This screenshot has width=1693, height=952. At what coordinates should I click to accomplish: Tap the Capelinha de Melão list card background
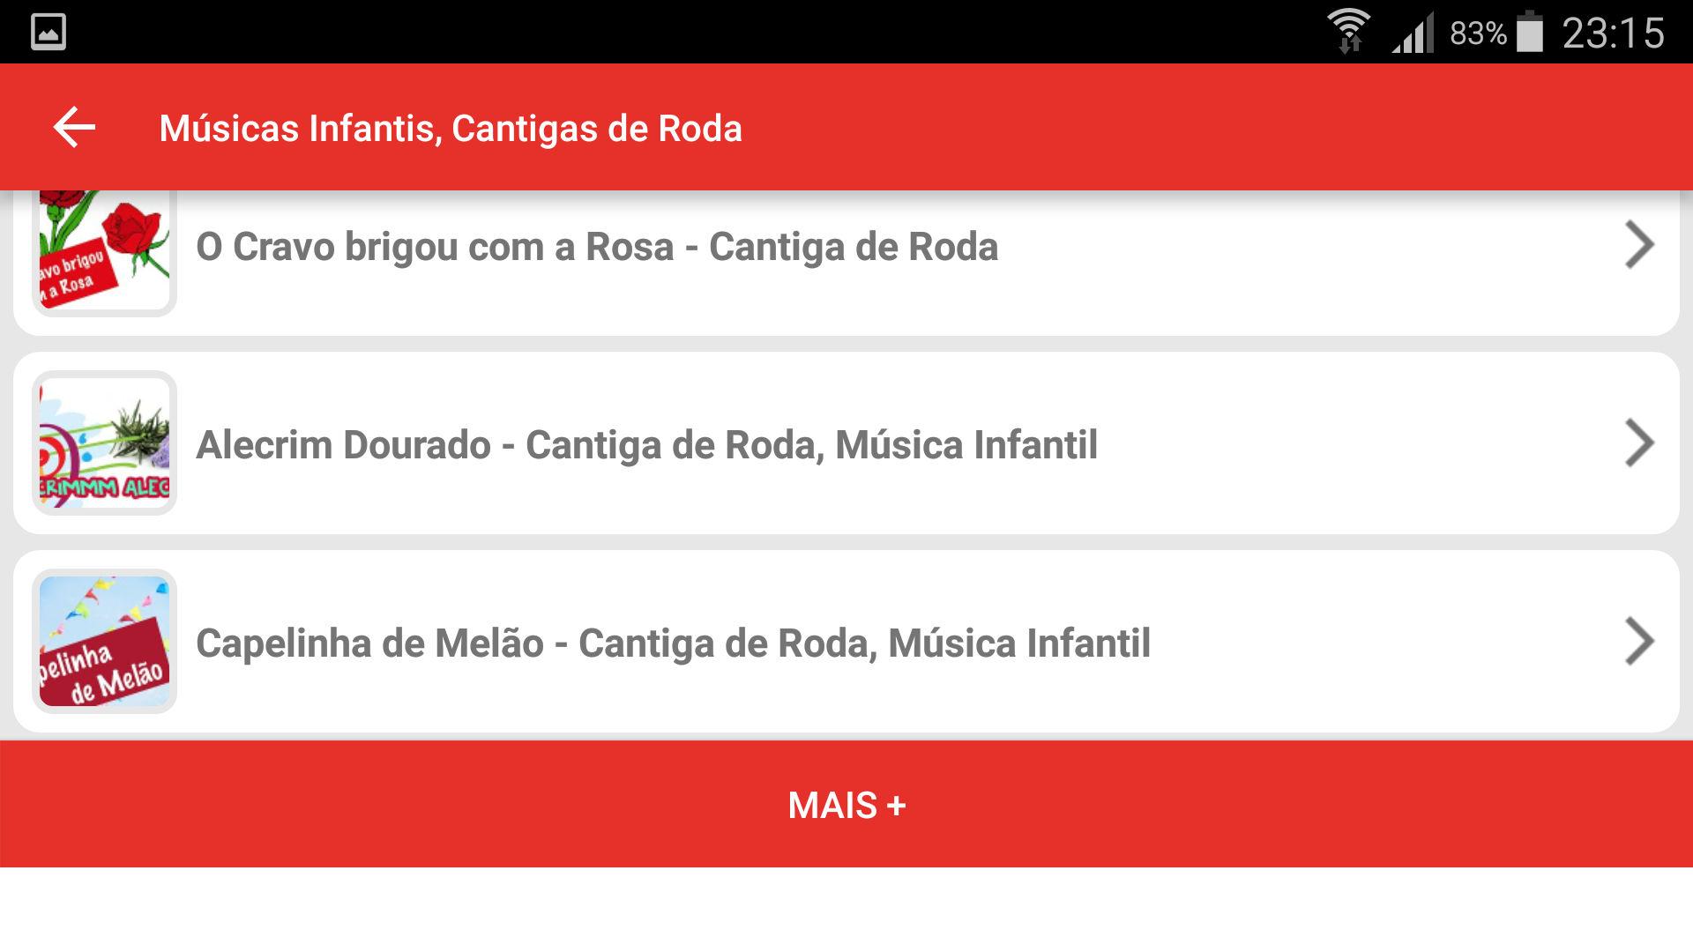(846, 641)
